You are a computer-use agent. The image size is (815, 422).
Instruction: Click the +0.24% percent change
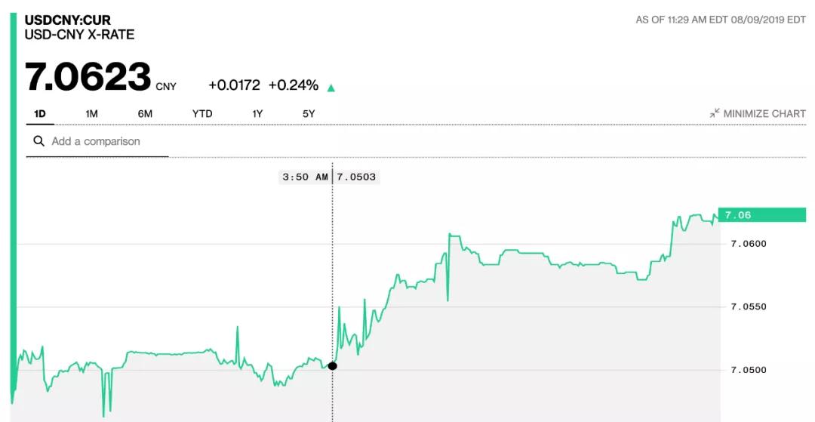(x=293, y=85)
